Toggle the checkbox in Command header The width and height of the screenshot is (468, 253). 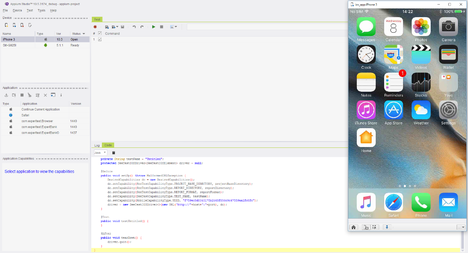[x=100, y=34]
